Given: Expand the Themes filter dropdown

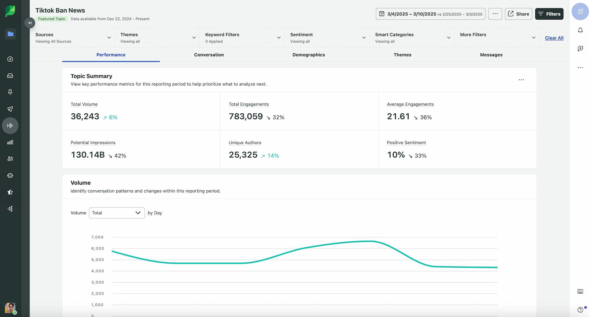Looking at the screenshot, I should (158, 38).
